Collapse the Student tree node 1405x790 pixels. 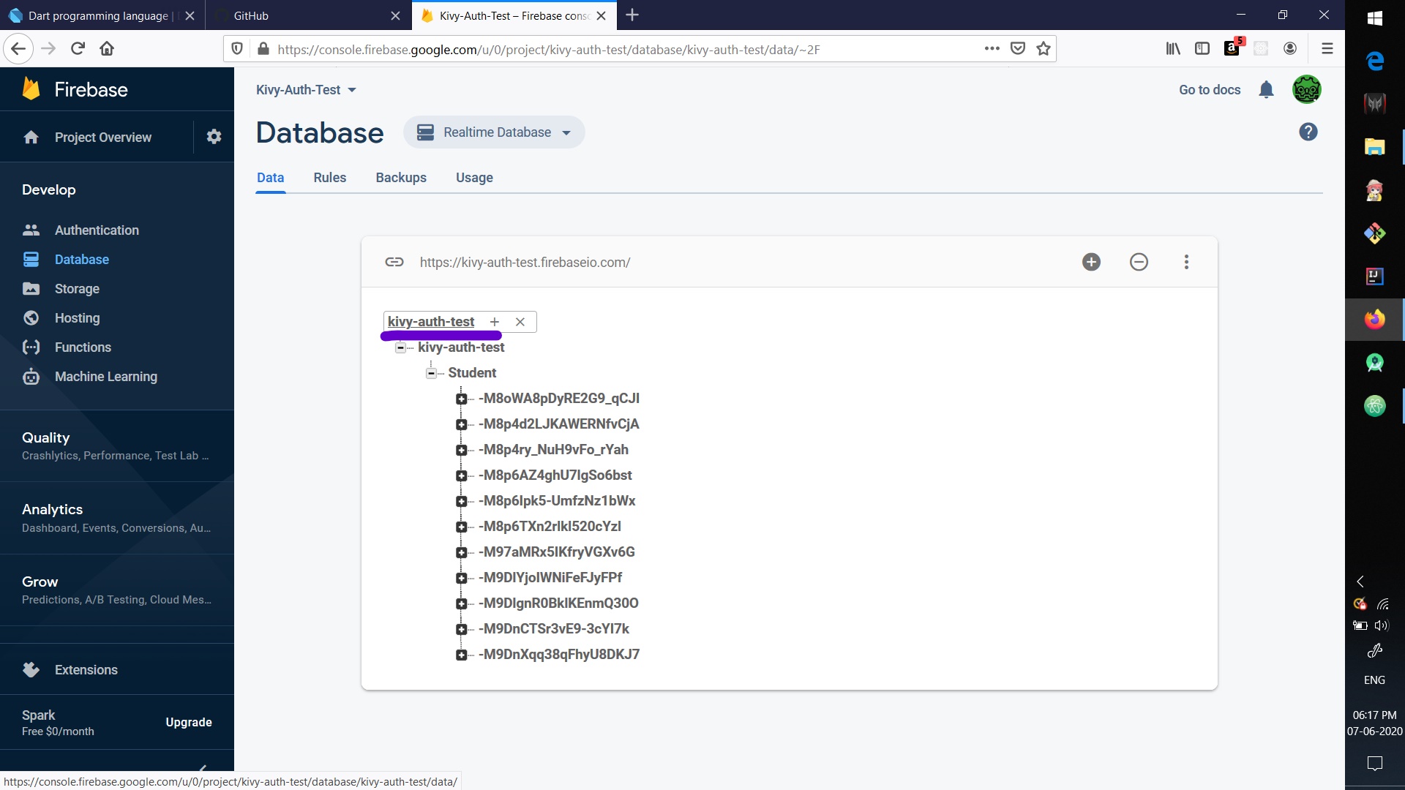pyautogui.click(x=432, y=373)
